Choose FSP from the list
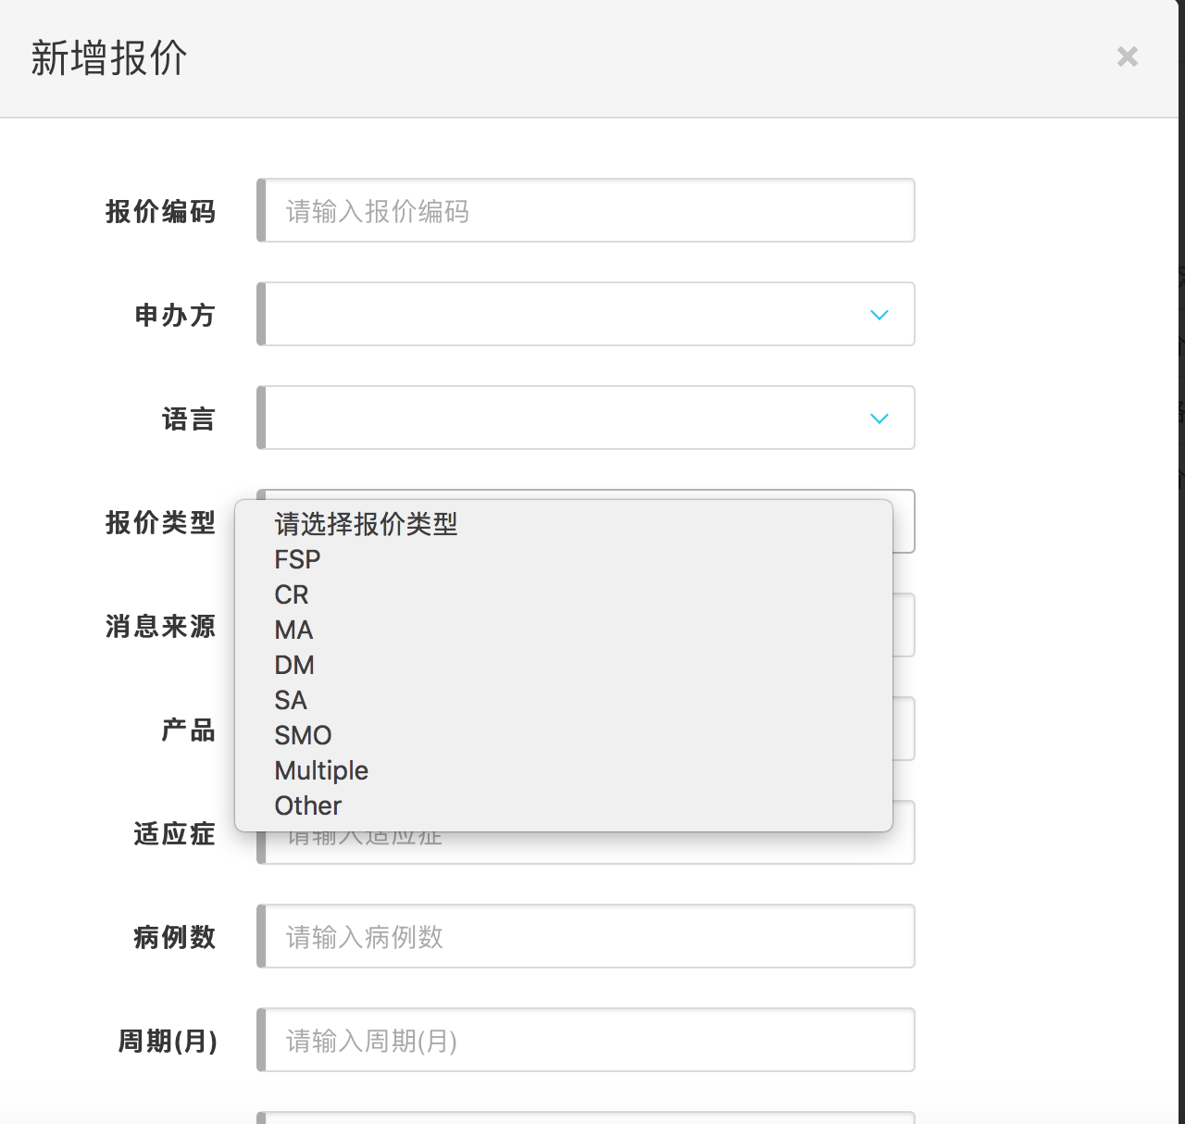1185x1124 pixels. click(x=297, y=560)
